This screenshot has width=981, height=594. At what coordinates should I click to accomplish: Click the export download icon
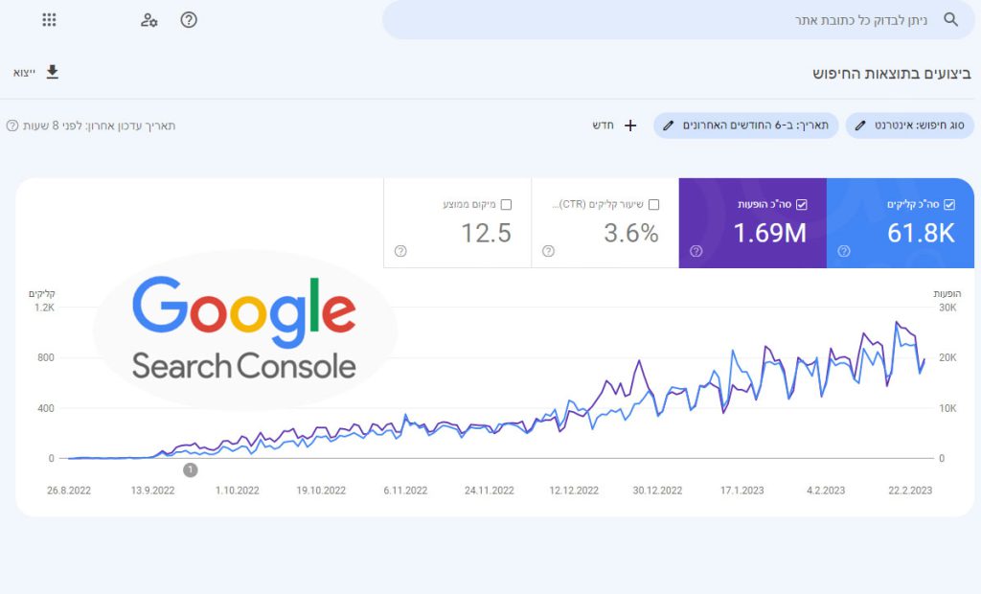click(x=53, y=72)
